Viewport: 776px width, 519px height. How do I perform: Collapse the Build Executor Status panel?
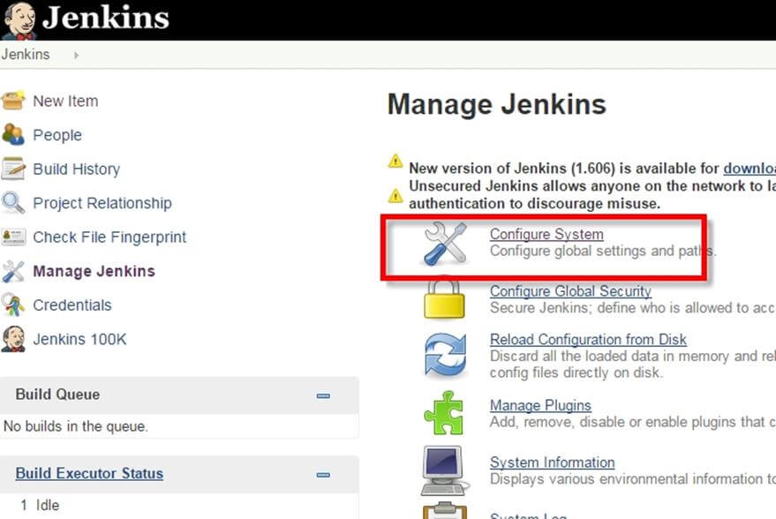pos(323,474)
